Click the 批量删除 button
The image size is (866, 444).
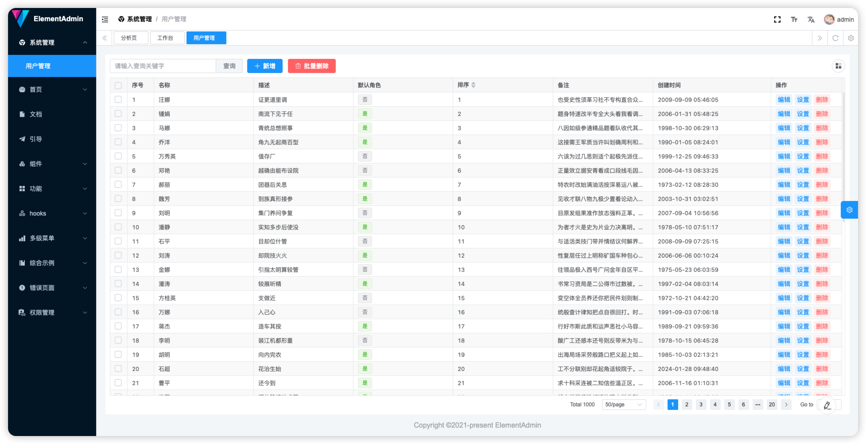point(311,66)
